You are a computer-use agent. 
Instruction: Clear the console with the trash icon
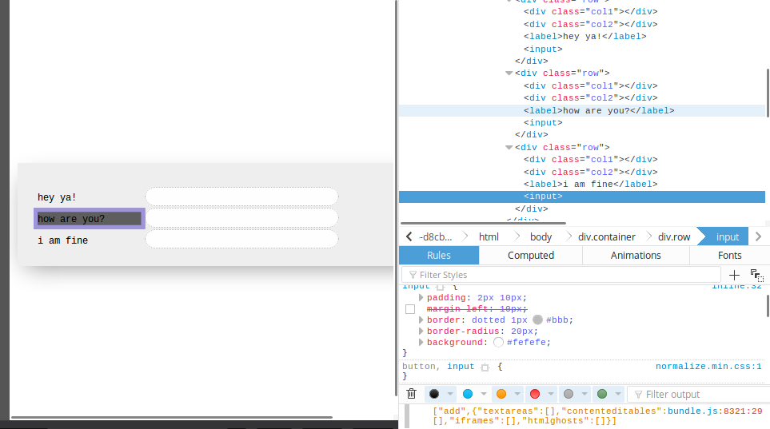pos(412,394)
